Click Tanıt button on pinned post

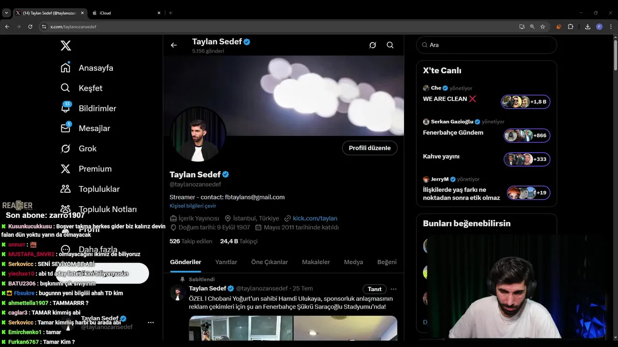tap(375, 289)
